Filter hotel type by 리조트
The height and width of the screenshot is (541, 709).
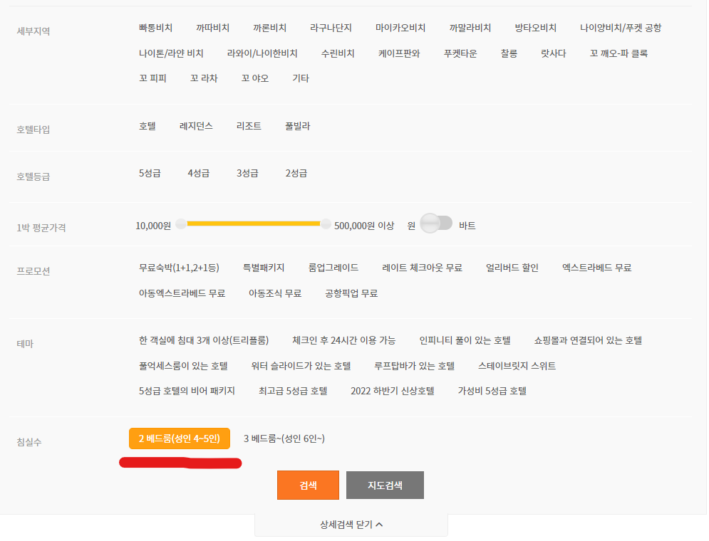point(249,126)
